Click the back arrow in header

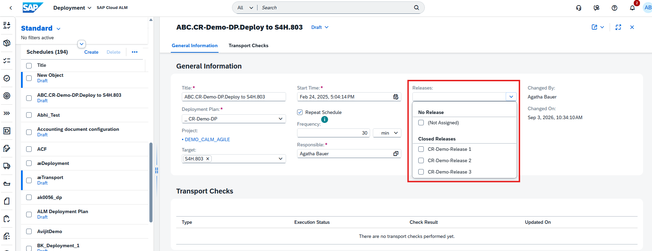coord(11,8)
